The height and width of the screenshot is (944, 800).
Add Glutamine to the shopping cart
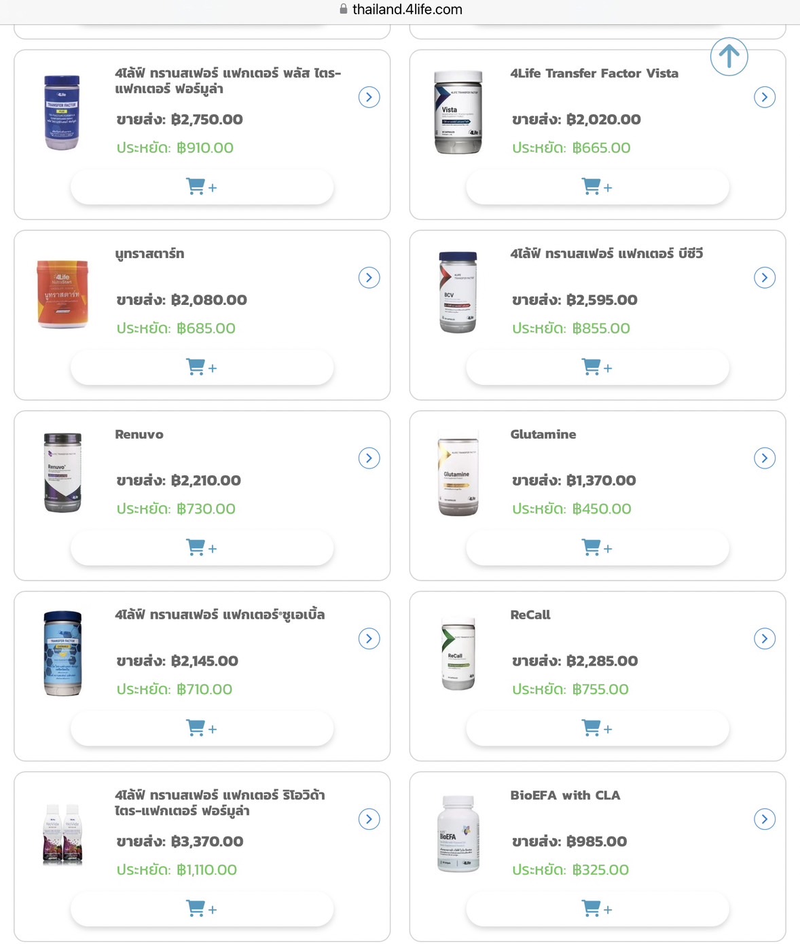pos(598,548)
